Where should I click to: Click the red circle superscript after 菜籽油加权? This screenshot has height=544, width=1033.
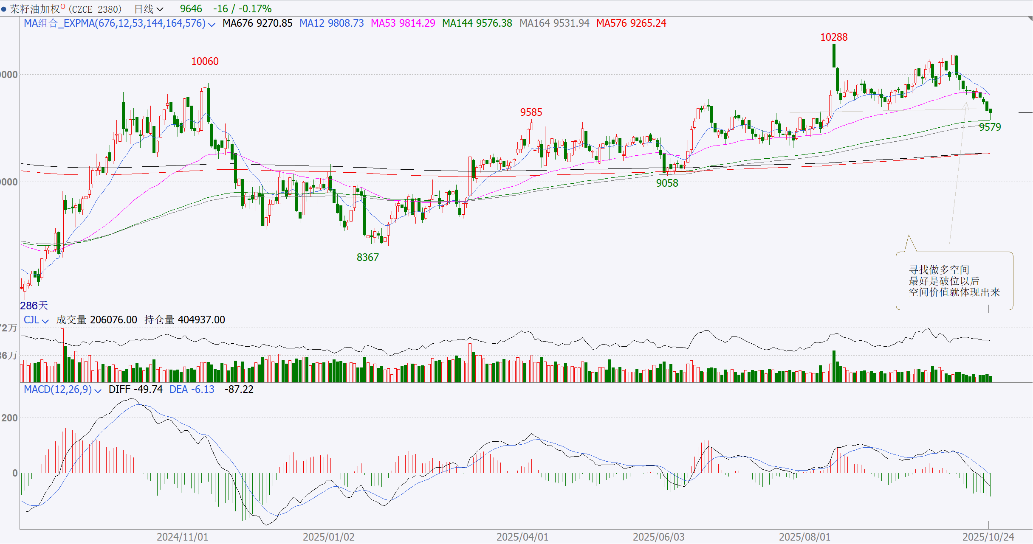point(63,6)
